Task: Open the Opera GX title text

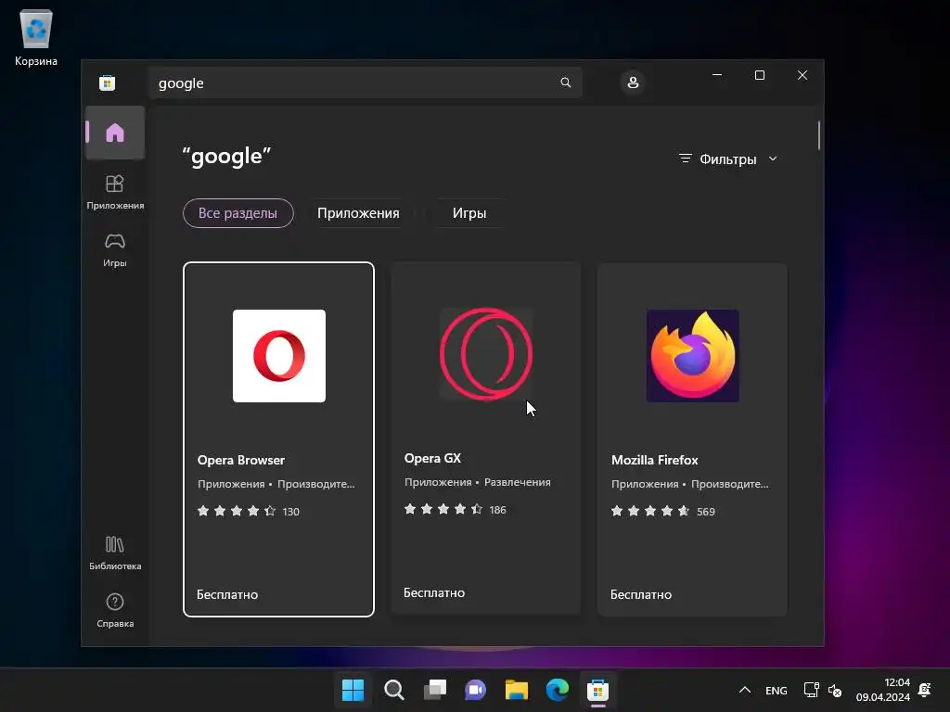Action: point(432,458)
